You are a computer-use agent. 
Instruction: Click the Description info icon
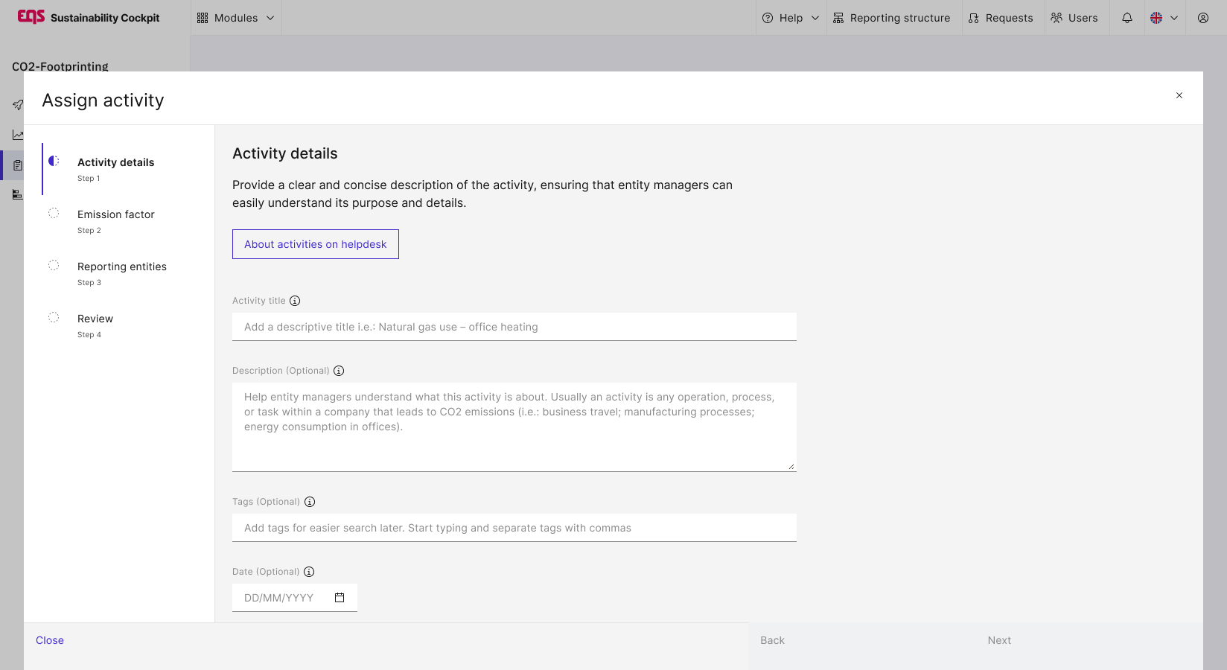click(339, 371)
